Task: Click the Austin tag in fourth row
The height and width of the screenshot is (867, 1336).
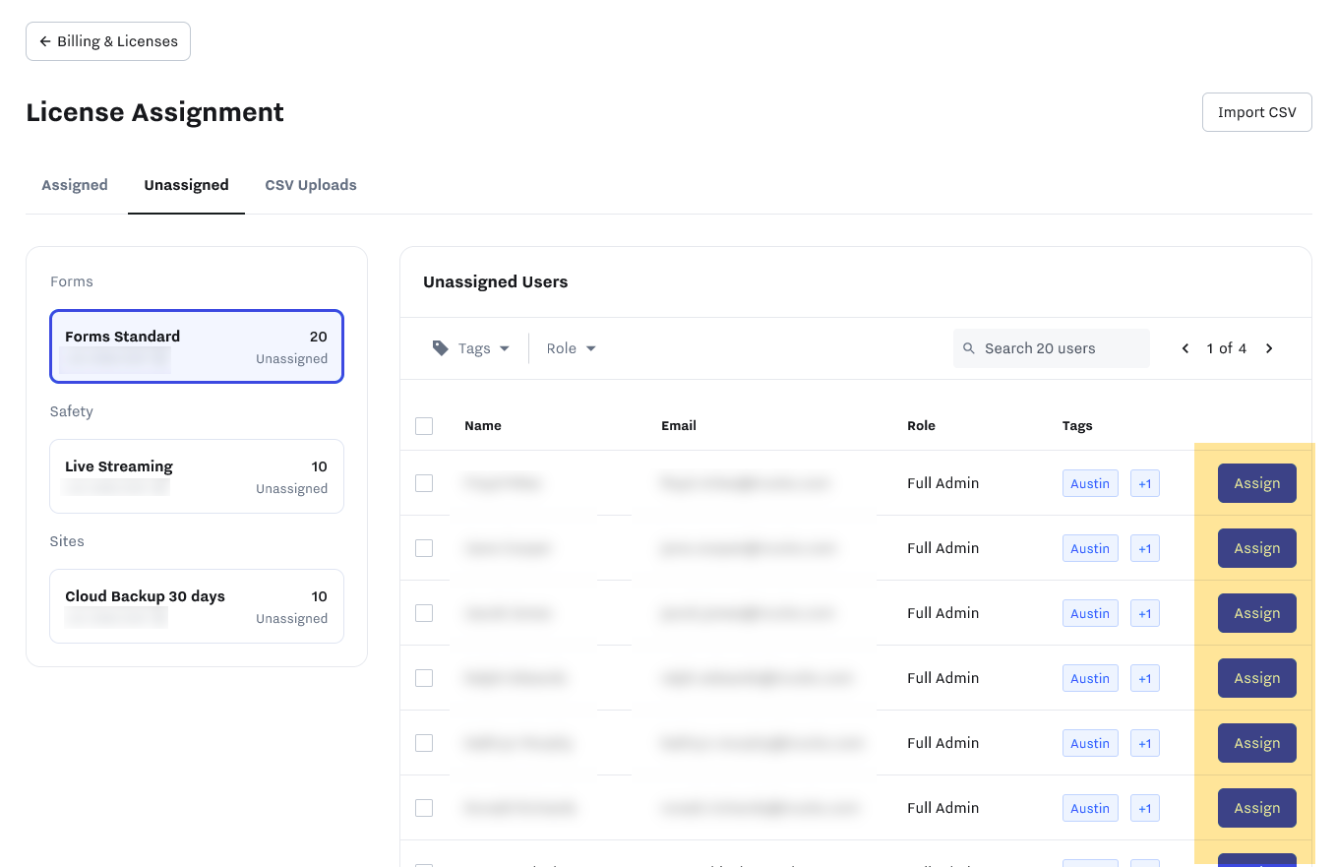Action: pyautogui.click(x=1090, y=678)
